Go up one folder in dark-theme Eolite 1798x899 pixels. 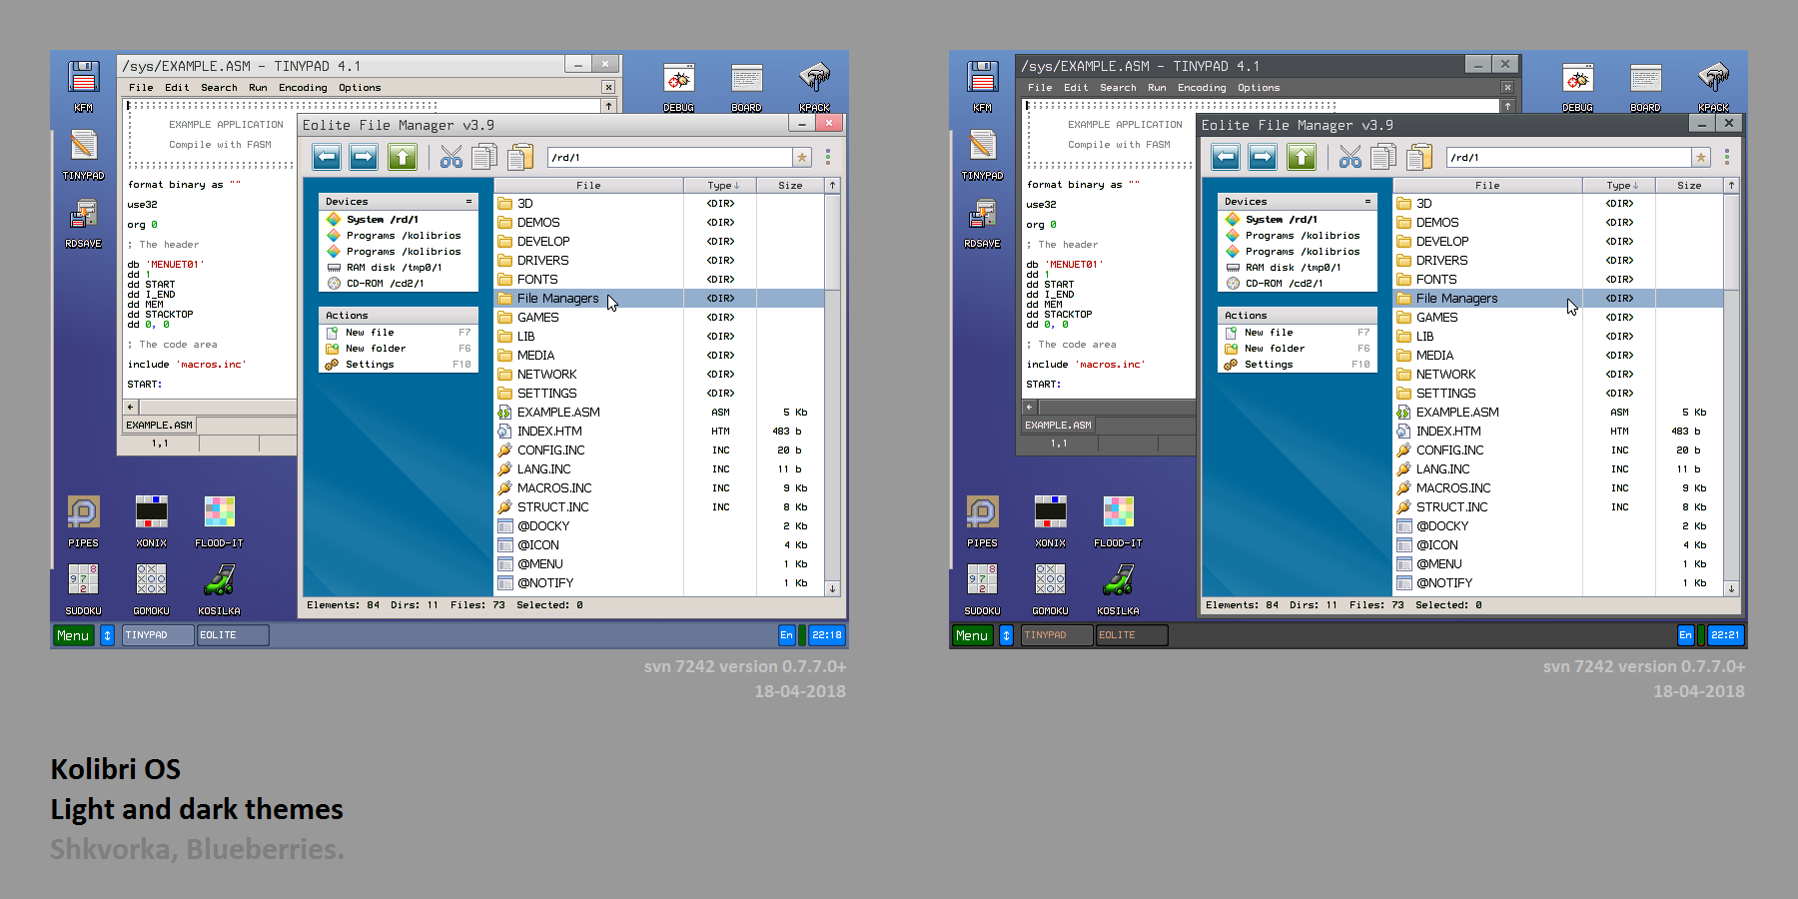[1302, 157]
